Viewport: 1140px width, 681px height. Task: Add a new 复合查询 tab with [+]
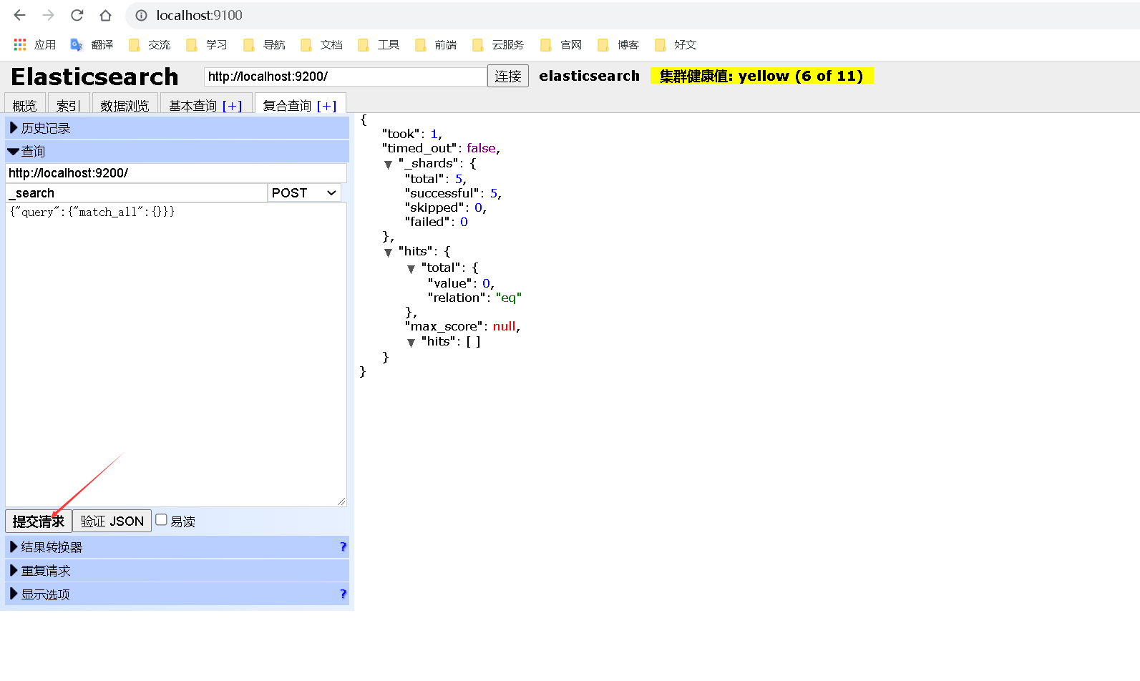point(326,106)
